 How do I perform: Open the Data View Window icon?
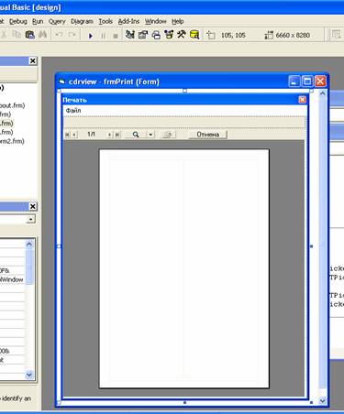[194, 35]
